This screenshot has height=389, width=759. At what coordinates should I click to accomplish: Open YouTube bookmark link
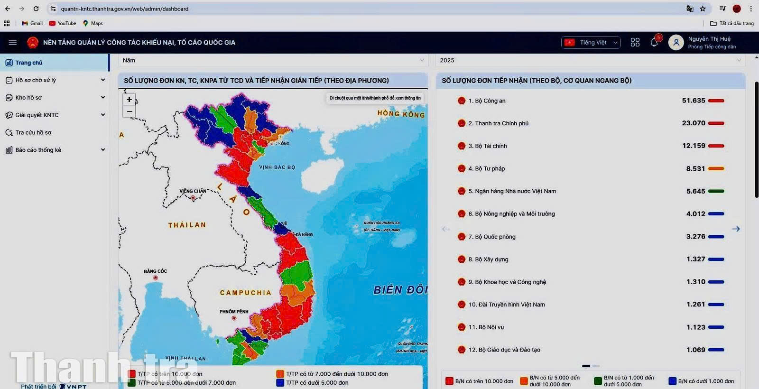[x=63, y=23]
